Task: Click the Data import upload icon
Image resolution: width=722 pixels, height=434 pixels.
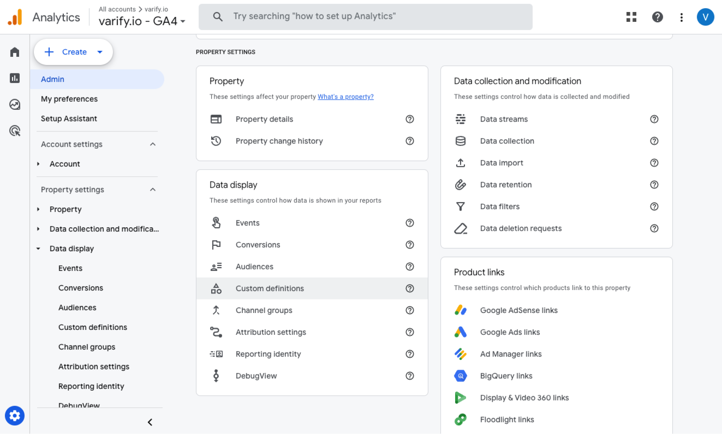Action: 460,163
